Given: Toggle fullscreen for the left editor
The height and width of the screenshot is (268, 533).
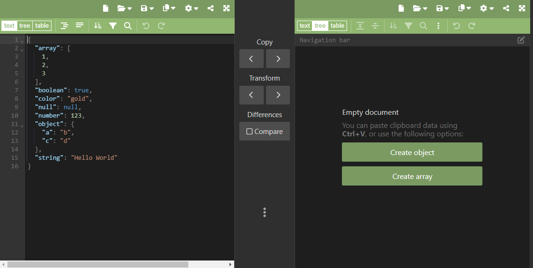Looking at the screenshot, I should click(x=226, y=8).
